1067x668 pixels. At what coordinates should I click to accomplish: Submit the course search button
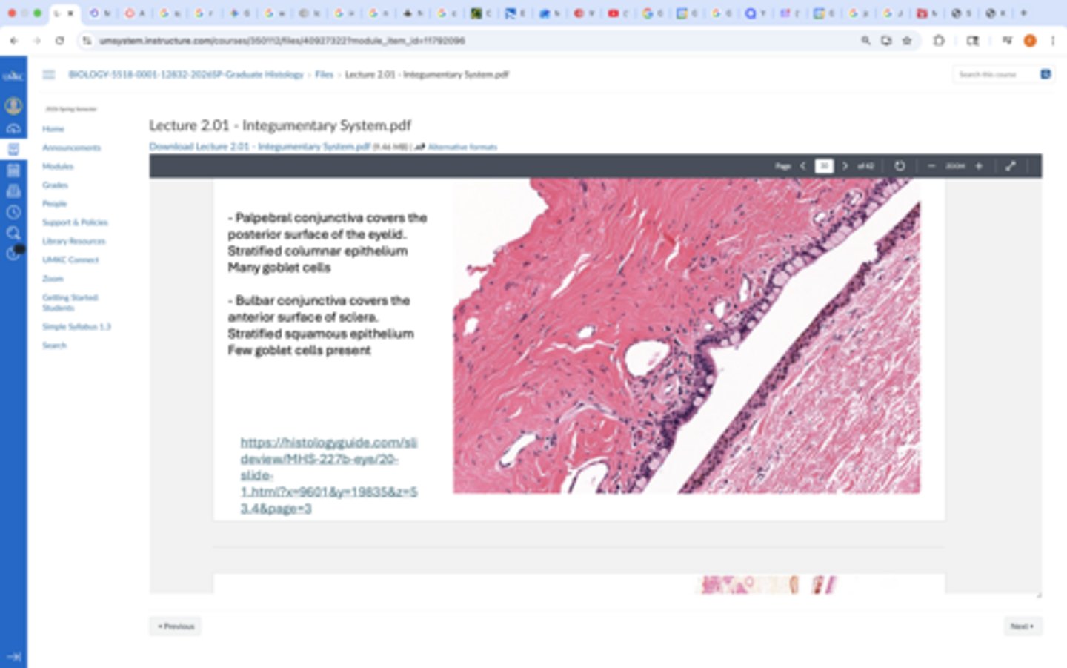click(1046, 74)
